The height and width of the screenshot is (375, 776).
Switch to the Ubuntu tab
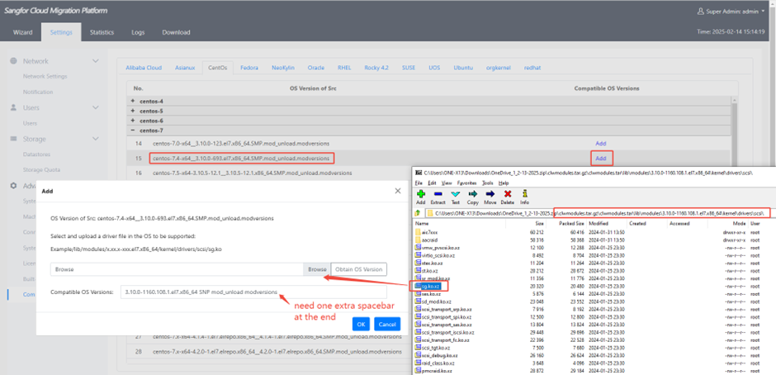463,68
